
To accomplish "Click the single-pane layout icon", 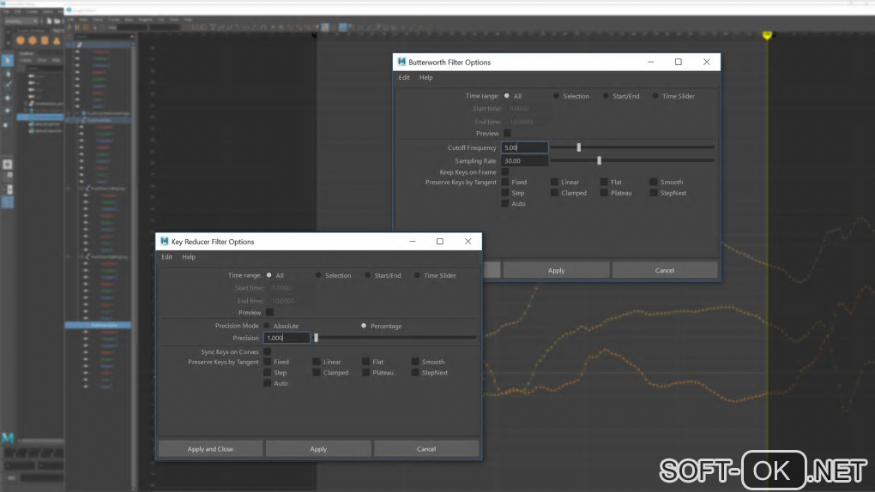I will pyautogui.click(x=7, y=165).
